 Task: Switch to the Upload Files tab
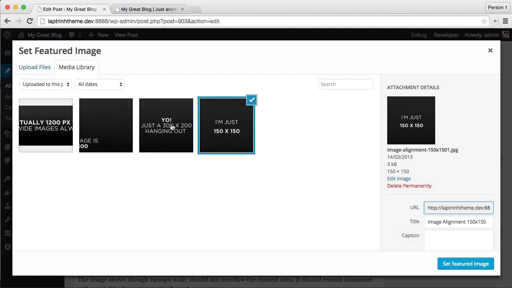[x=35, y=67]
